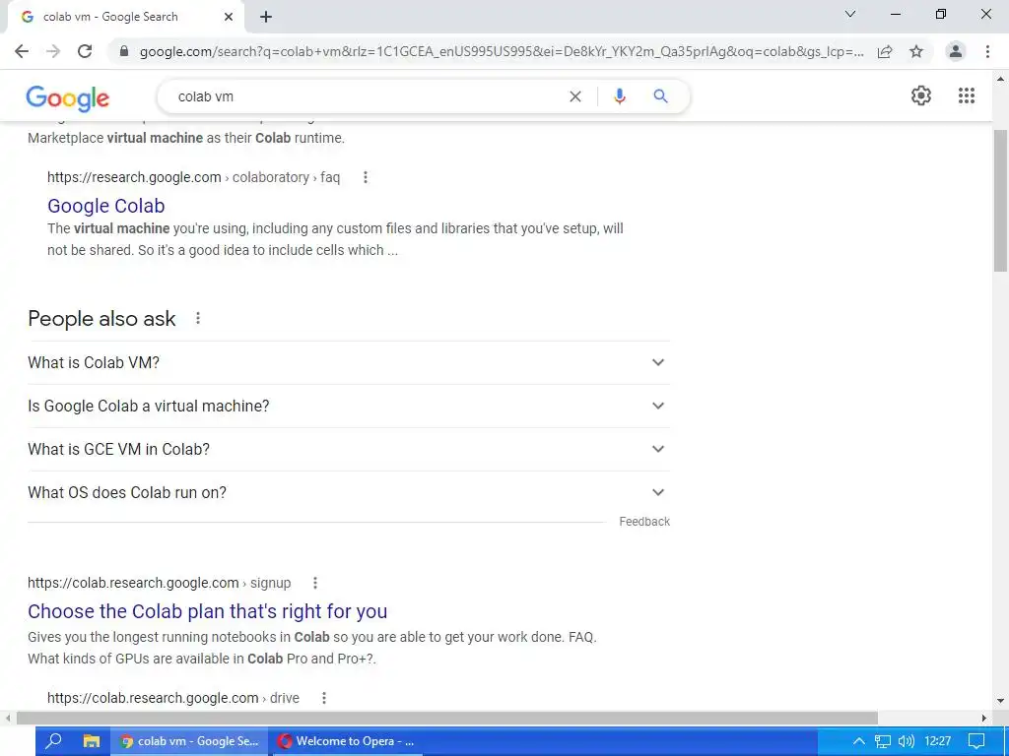The image size is (1009, 756).
Task: Open volume control in tray
Action: pyautogui.click(x=907, y=741)
